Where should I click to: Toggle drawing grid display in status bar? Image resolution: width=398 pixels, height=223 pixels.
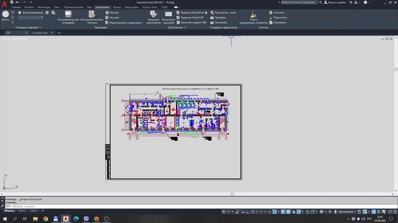tap(223, 212)
